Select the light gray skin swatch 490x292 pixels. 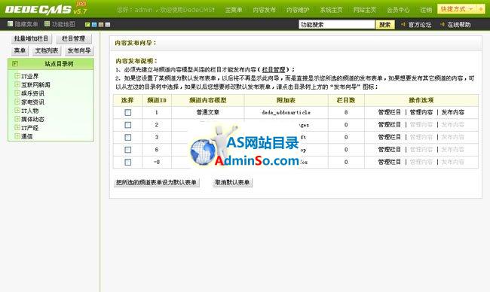[108, 24]
